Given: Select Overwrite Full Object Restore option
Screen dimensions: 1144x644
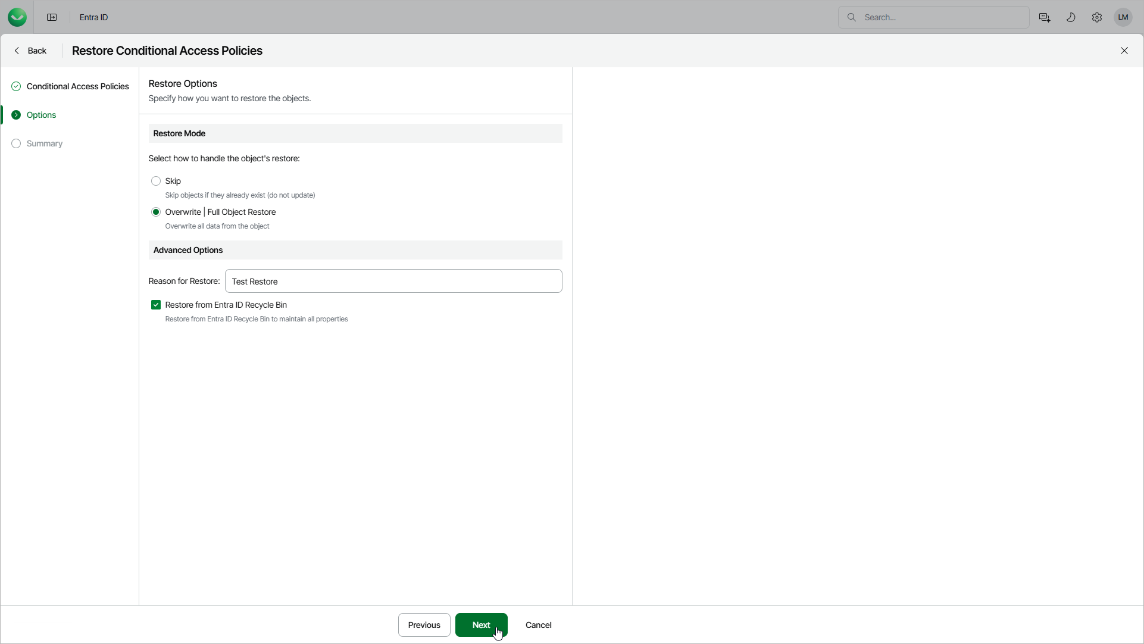Looking at the screenshot, I should [156, 212].
